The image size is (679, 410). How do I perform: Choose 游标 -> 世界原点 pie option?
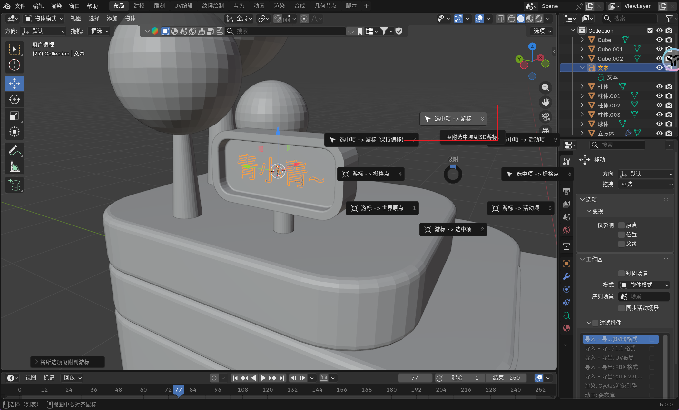pyautogui.click(x=382, y=208)
